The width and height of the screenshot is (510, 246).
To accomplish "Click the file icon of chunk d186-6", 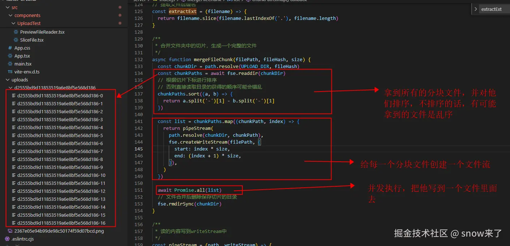I will point(14,143).
